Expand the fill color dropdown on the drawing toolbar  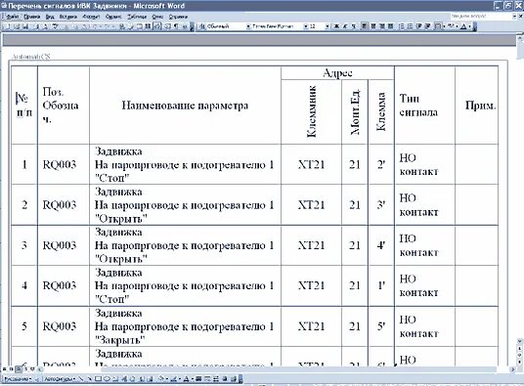point(167,378)
